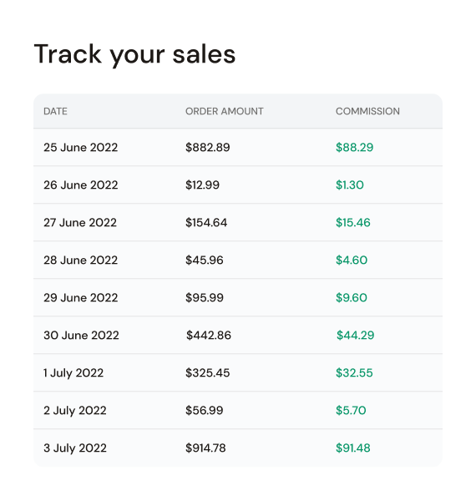Click the $95.99 order amount
The image size is (476, 501).
point(205,298)
